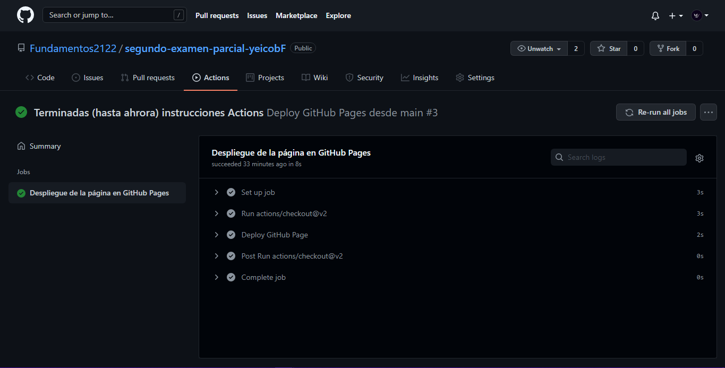
Task: Open the Unwatch dropdown
Action: (x=539, y=48)
